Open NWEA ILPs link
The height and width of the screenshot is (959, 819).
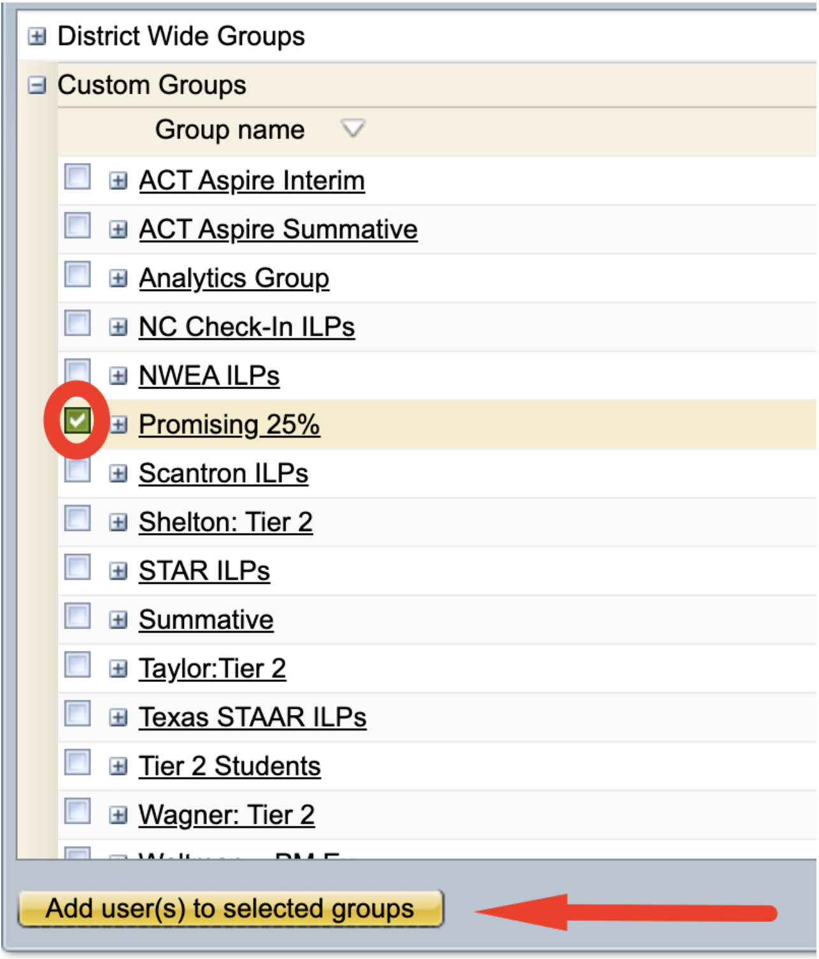pos(210,376)
